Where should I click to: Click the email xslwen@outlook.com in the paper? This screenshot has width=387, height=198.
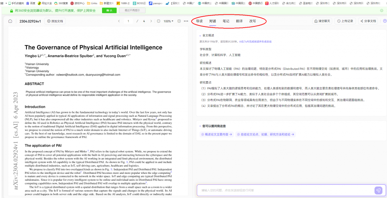coord(70,74)
